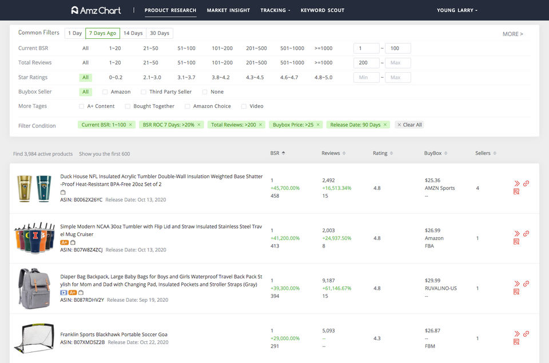
Task: Check the Third Party Seller checkbox
Action: pyautogui.click(x=144, y=91)
